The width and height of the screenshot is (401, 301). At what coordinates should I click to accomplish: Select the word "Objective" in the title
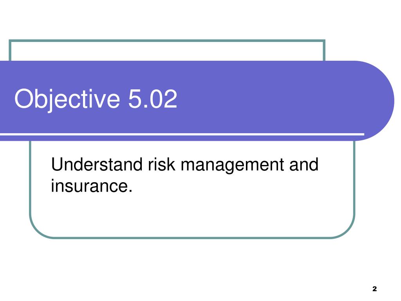(67, 99)
